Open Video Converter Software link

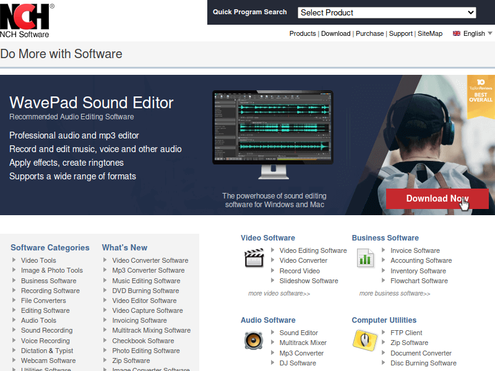(150, 260)
